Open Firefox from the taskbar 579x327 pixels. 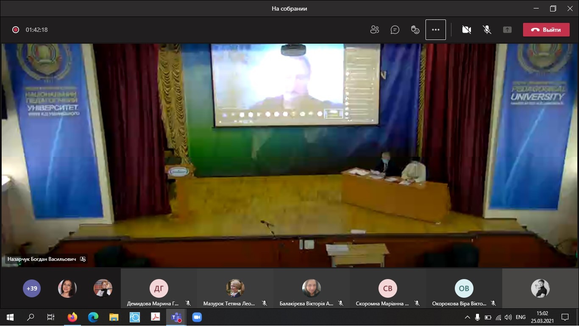click(72, 317)
